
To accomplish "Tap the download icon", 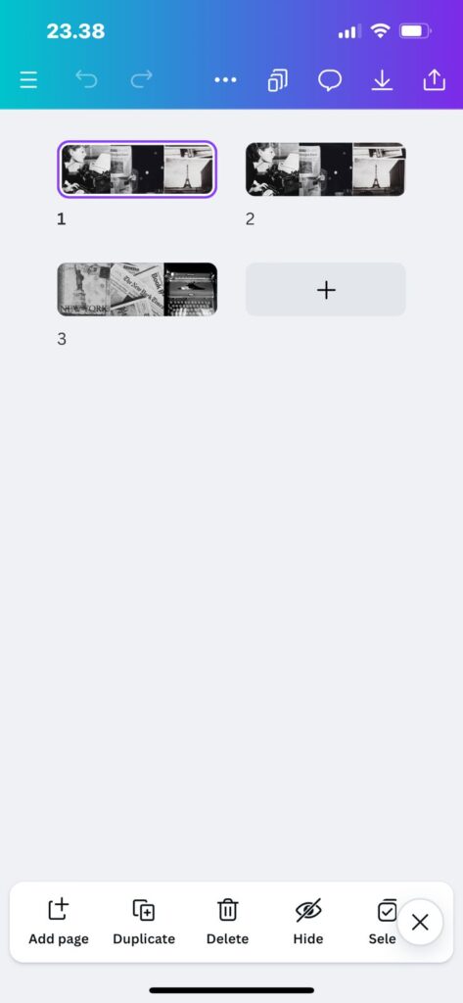I will pos(383,80).
